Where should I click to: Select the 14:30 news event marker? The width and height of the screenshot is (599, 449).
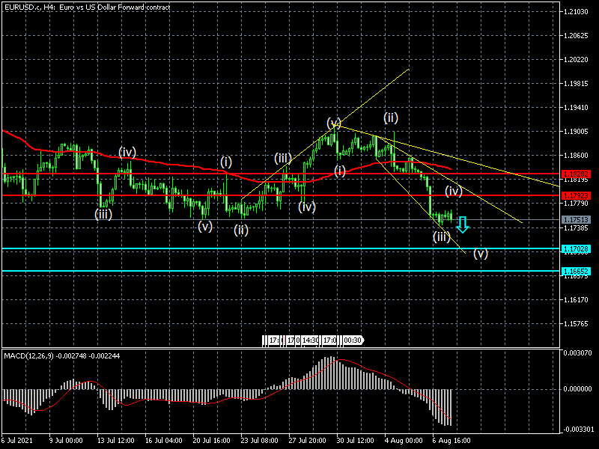(311, 340)
